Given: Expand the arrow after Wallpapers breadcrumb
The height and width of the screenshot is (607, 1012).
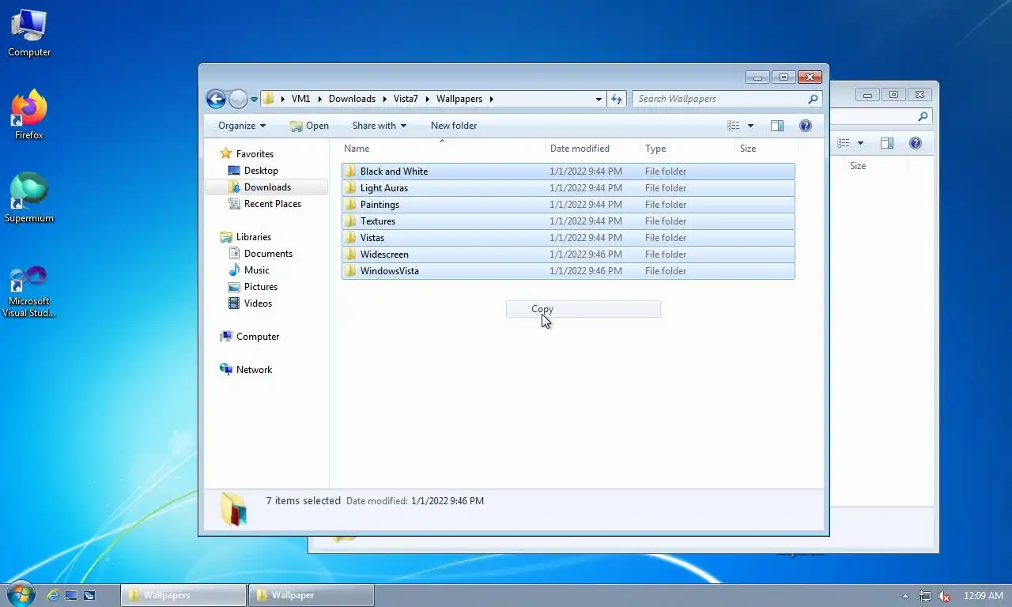Looking at the screenshot, I should pos(491,99).
